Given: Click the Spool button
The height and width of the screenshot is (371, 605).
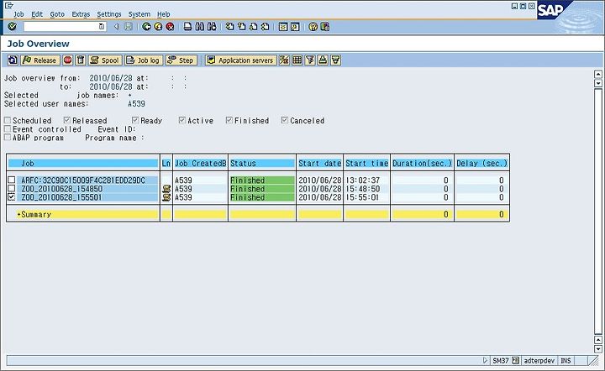Looking at the screenshot, I should coord(105,60).
